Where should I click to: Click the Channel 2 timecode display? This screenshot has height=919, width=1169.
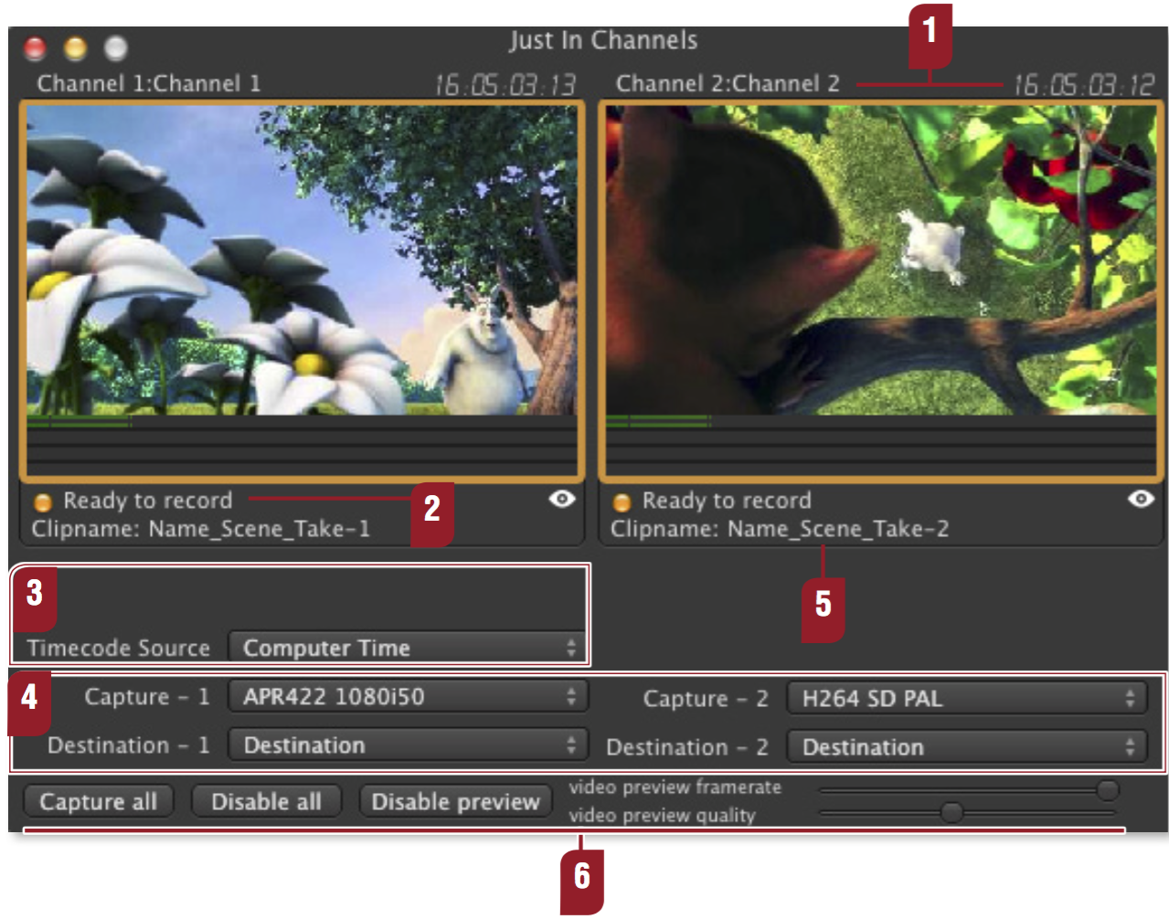1084,85
